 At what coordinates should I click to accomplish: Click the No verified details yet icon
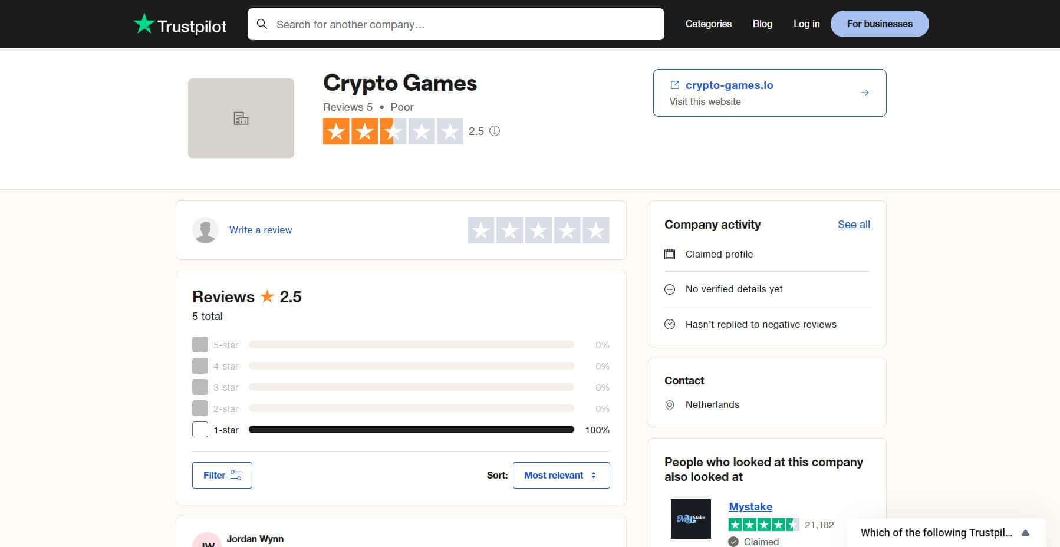670,289
